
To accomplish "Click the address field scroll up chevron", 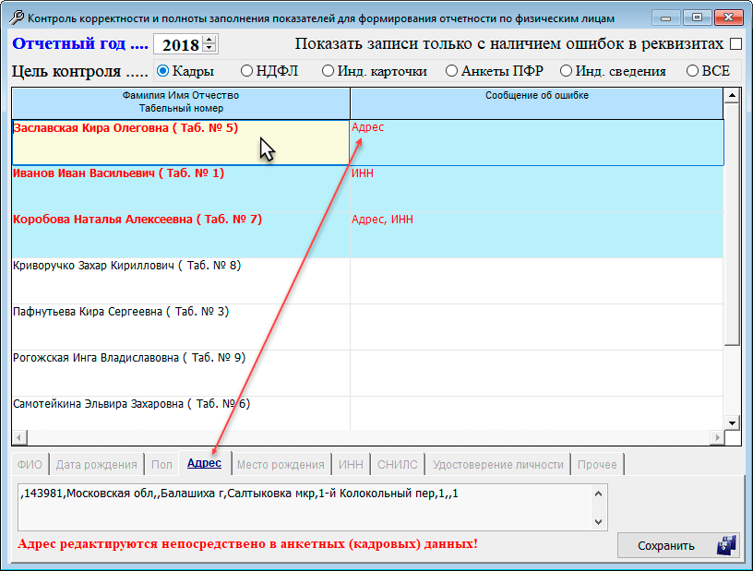I will [598, 494].
